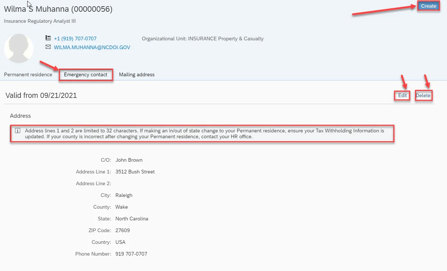Go to the Mailing address tab
Screen dimensions: 447x271
click(x=137, y=74)
